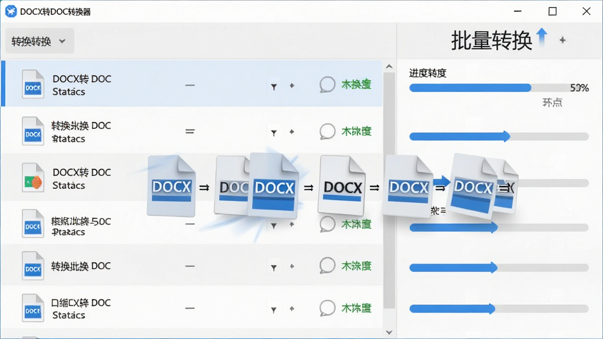The height and width of the screenshot is (339, 603).
Task: Click the file icon of 转换米换 DOC row
Action: 33,131
